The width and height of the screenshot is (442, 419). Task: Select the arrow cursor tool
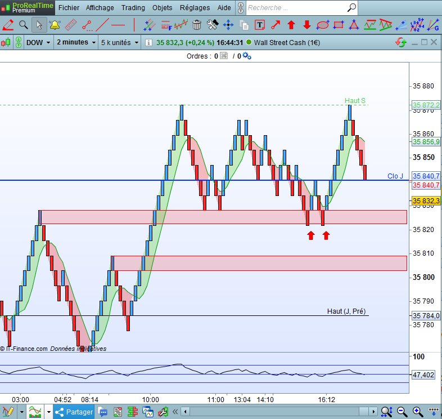(x=39, y=25)
